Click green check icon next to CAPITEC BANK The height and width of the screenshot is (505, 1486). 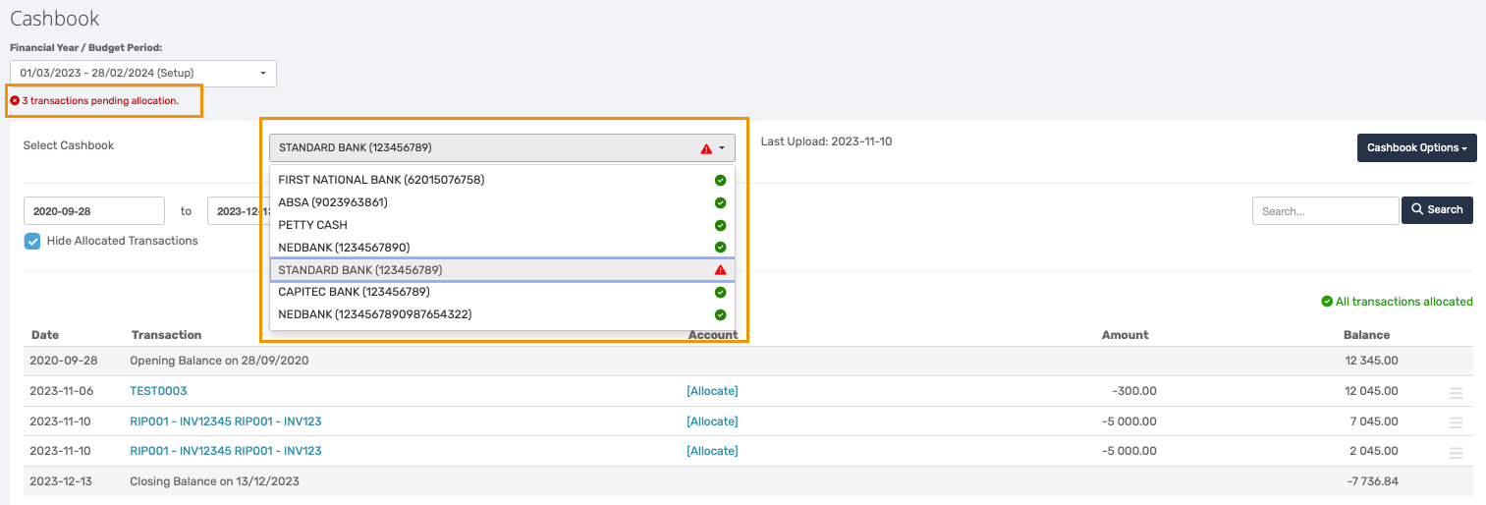tap(720, 292)
